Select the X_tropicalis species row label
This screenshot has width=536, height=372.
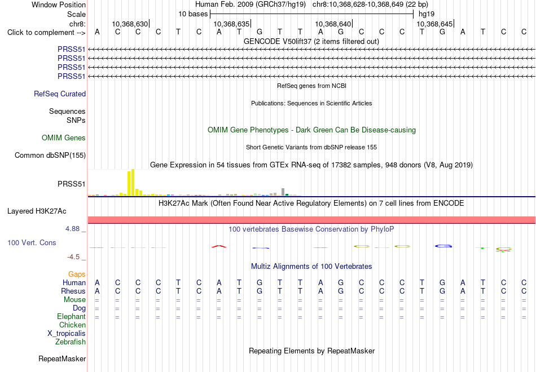click(67, 334)
